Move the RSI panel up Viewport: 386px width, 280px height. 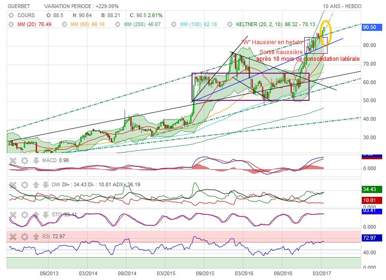click(x=36, y=237)
